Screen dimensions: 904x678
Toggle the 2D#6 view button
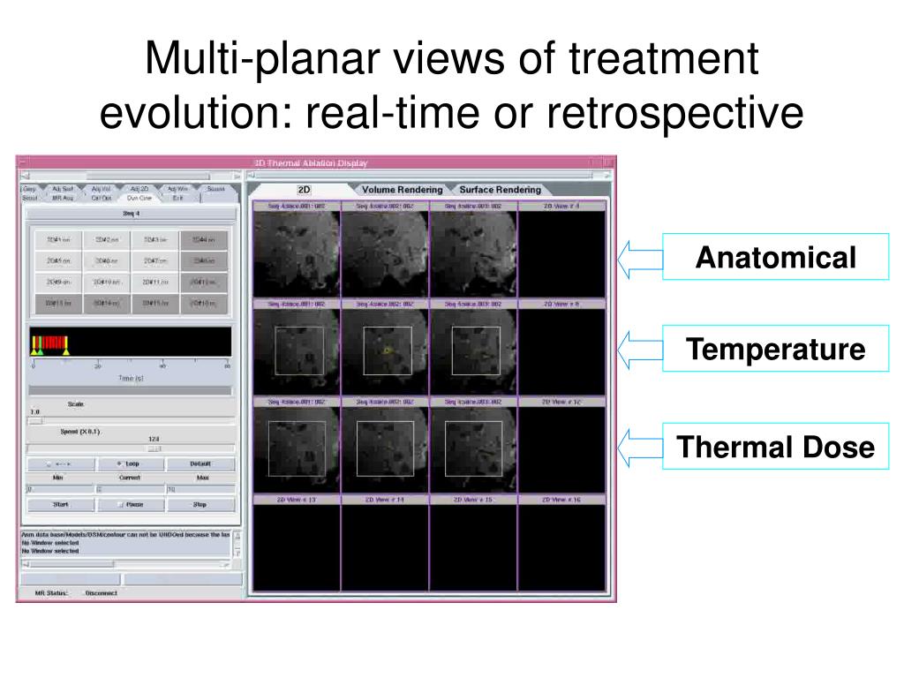[107, 260]
